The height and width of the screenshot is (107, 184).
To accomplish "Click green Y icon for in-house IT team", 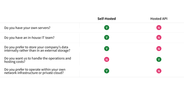I will click(x=106, y=38).
